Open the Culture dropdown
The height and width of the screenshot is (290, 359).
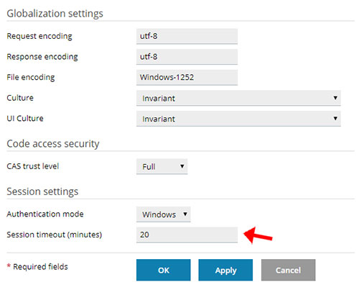238,98
